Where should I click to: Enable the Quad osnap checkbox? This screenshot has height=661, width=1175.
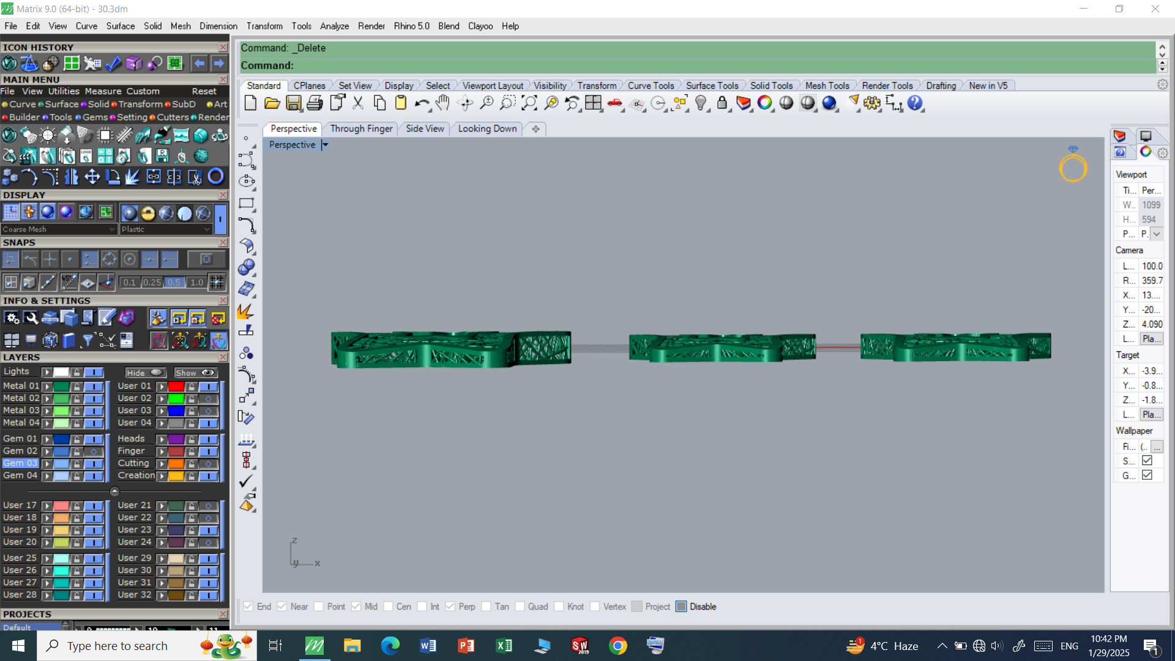(x=520, y=607)
